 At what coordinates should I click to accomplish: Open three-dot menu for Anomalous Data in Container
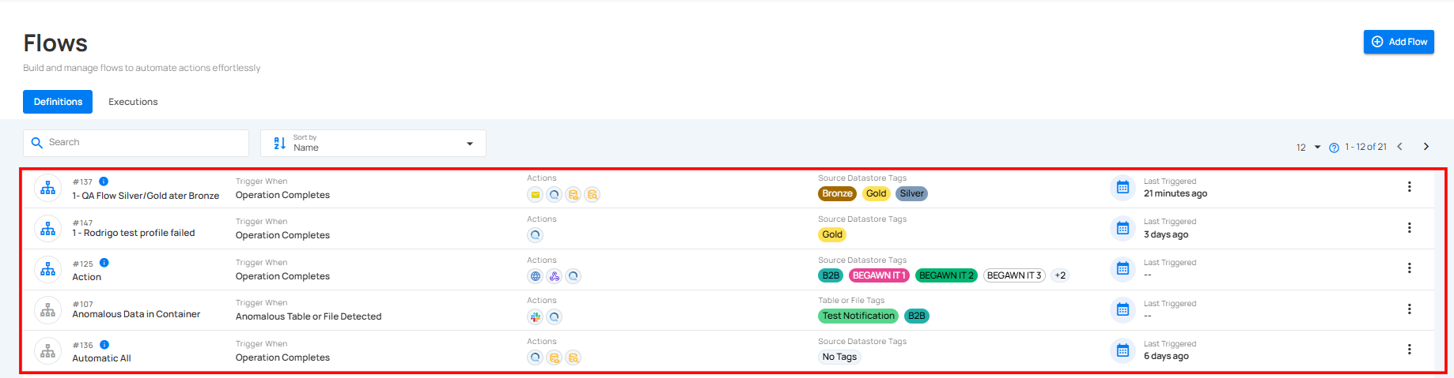point(1409,309)
